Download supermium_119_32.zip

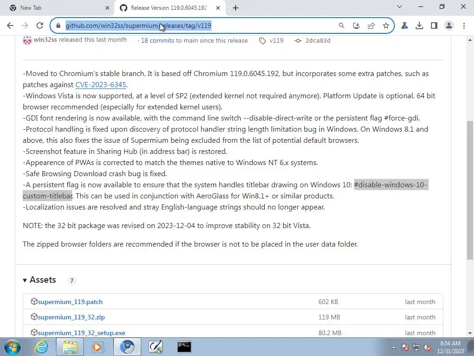(71, 317)
